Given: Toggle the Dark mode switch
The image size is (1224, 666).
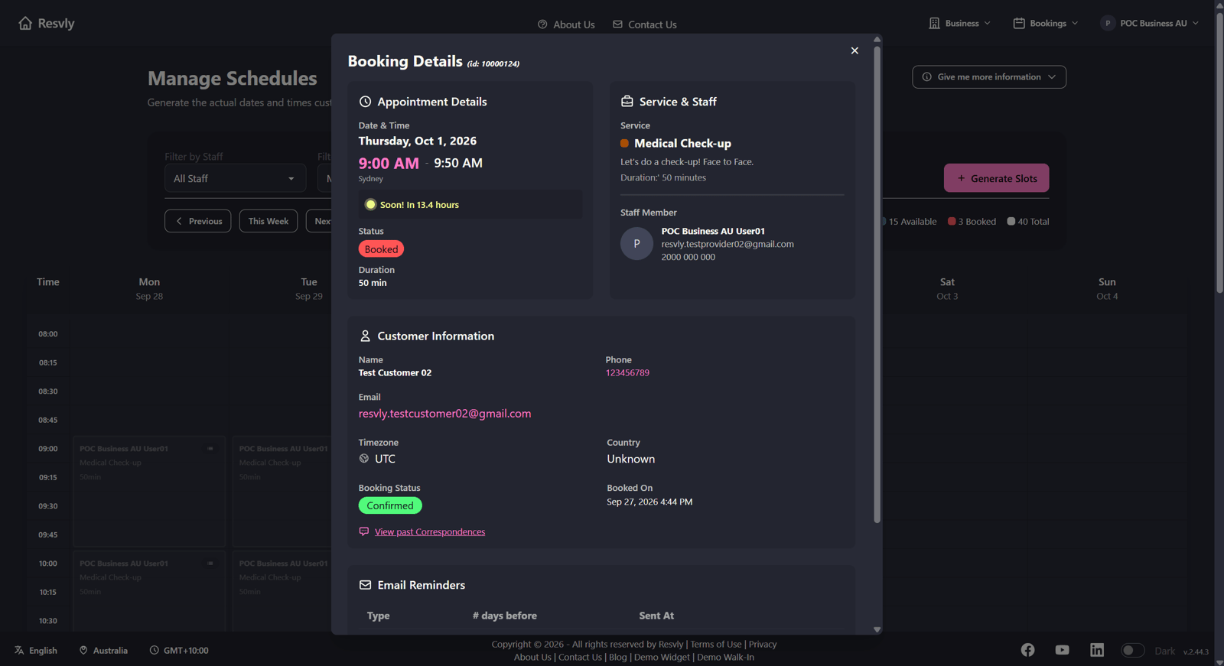Looking at the screenshot, I should tap(1132, 651).
